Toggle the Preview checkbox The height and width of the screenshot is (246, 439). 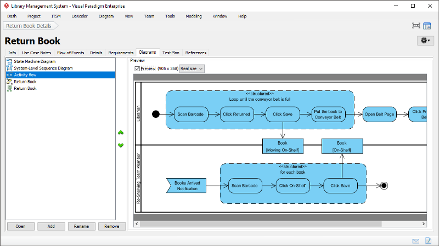point(137,68)
